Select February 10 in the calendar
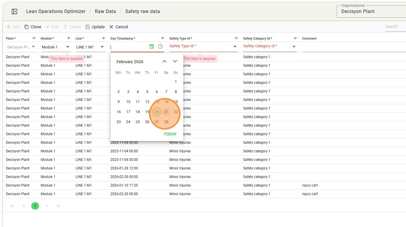The width and height of the screenshot is (406, 227). point(128,102)
